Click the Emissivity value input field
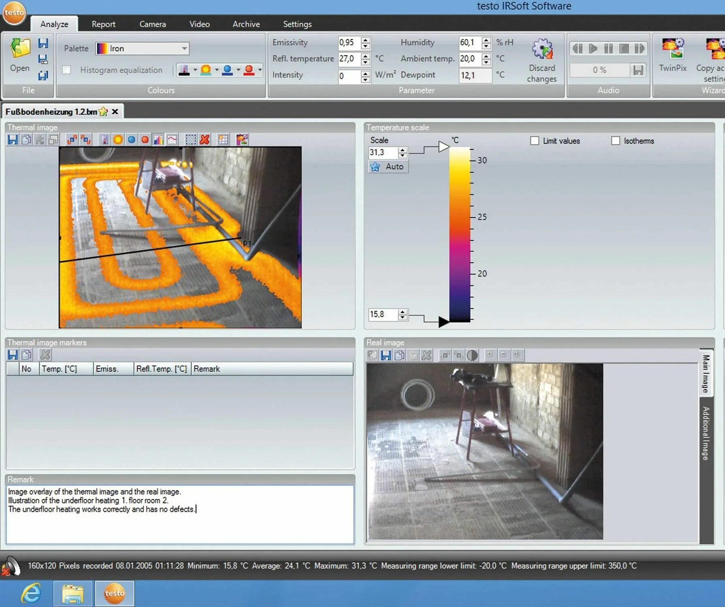The width and height of the screenshot is (725, 607). click(348, 42)
